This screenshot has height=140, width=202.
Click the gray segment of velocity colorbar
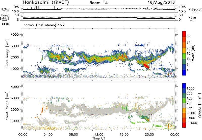184,105
